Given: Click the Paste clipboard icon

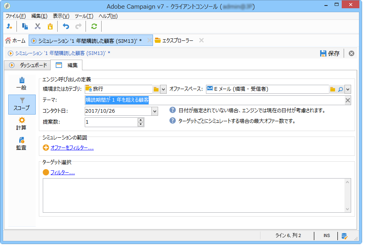Looking at the screenshot, I should point(50,26).
